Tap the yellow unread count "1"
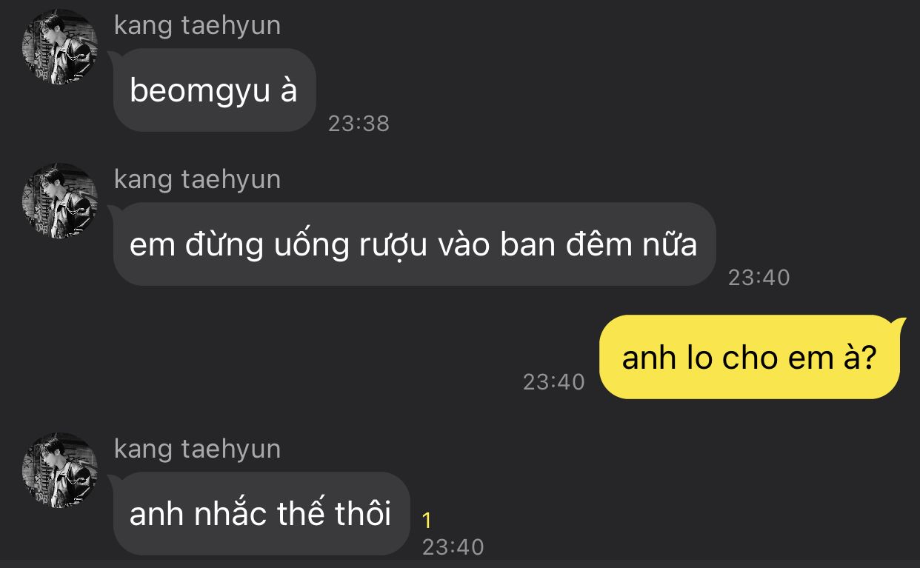 pos(427,521)
